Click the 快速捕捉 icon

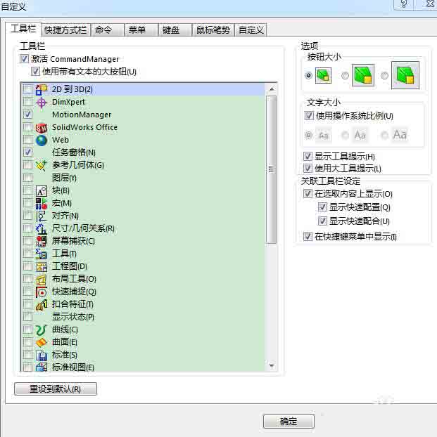42,292
